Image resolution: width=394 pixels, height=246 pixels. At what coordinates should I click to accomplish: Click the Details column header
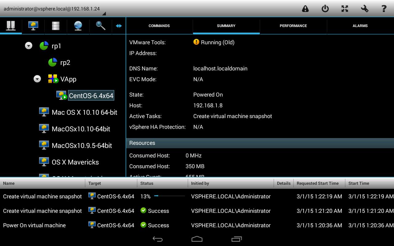[x=283, y=183]
